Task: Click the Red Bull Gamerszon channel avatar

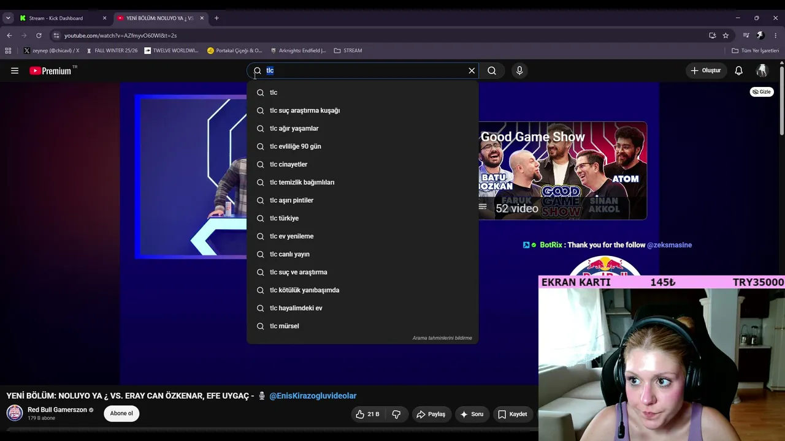Action: (15, 413)
